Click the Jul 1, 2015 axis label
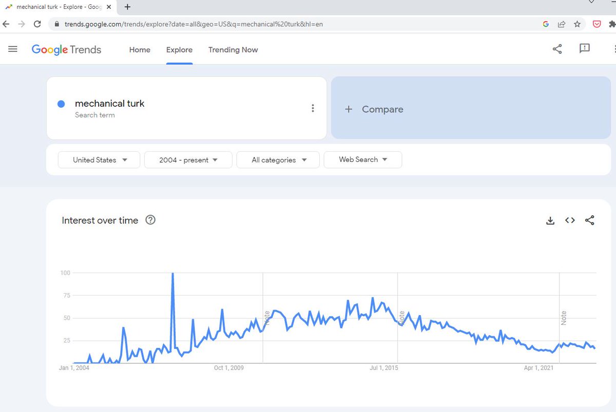Viewport: 616px width, 412px height. 384,368
